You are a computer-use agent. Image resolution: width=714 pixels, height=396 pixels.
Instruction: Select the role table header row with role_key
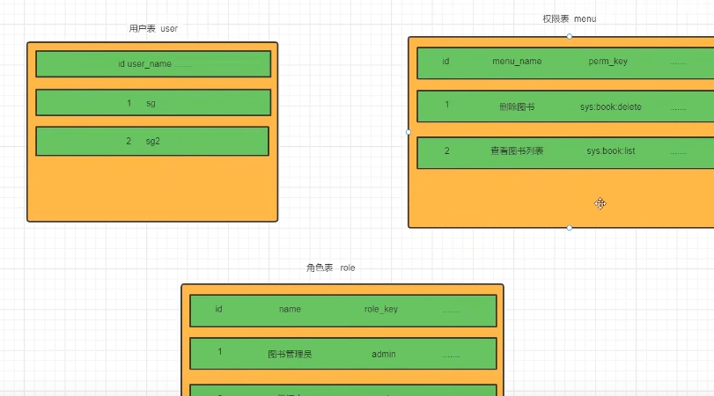click(343, 310)
